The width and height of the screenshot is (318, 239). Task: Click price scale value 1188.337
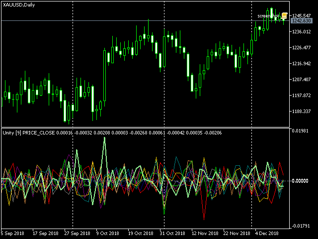pos(301,112)
